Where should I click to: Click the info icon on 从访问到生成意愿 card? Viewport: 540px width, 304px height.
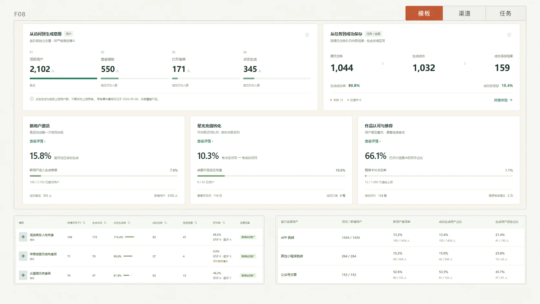(307, 35)
